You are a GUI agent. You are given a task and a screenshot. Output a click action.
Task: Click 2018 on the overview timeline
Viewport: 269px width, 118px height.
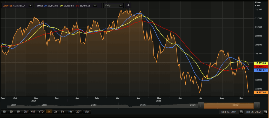point(44,105)
